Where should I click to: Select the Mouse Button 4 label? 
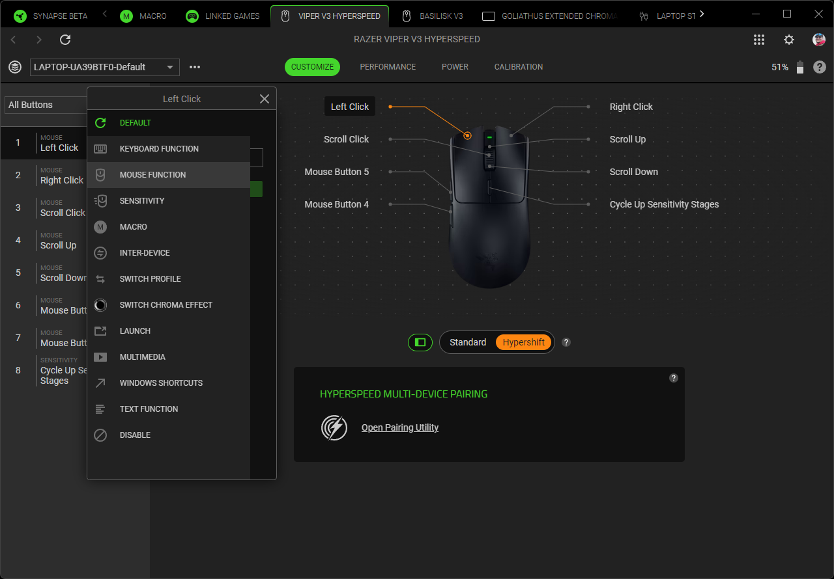coord(337,204)
